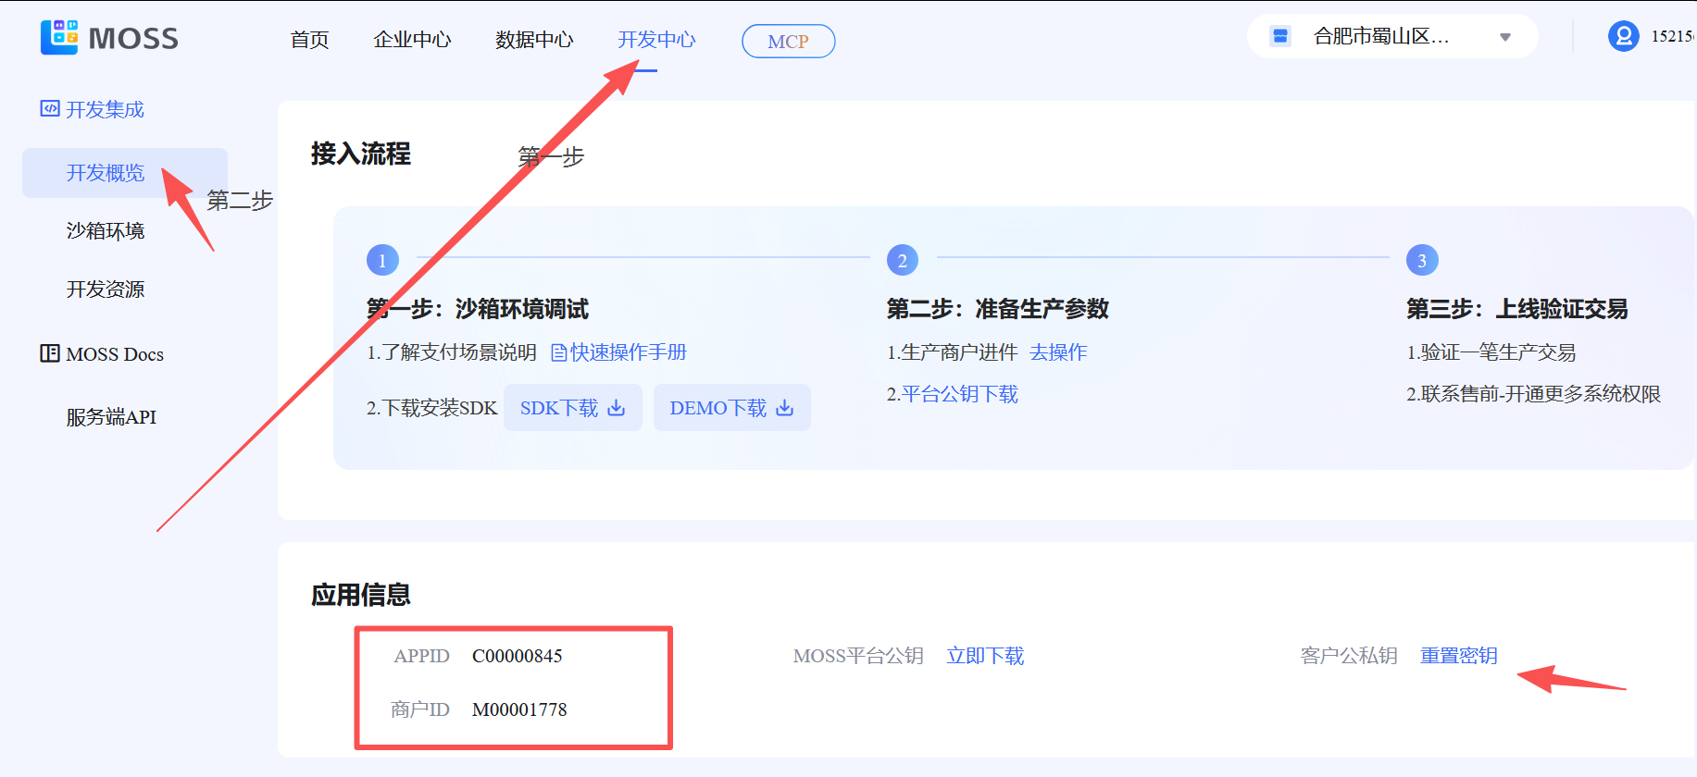Click 立即下载 for MOSS平台公钥
Image resolution: width=1697 pixels, height=777 pixels.
[985, 656]
